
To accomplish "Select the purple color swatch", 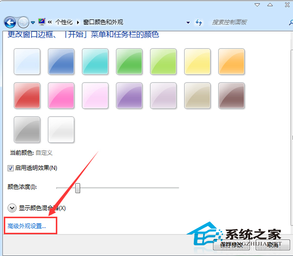I will pyautogui.click(x=129, y=96).
